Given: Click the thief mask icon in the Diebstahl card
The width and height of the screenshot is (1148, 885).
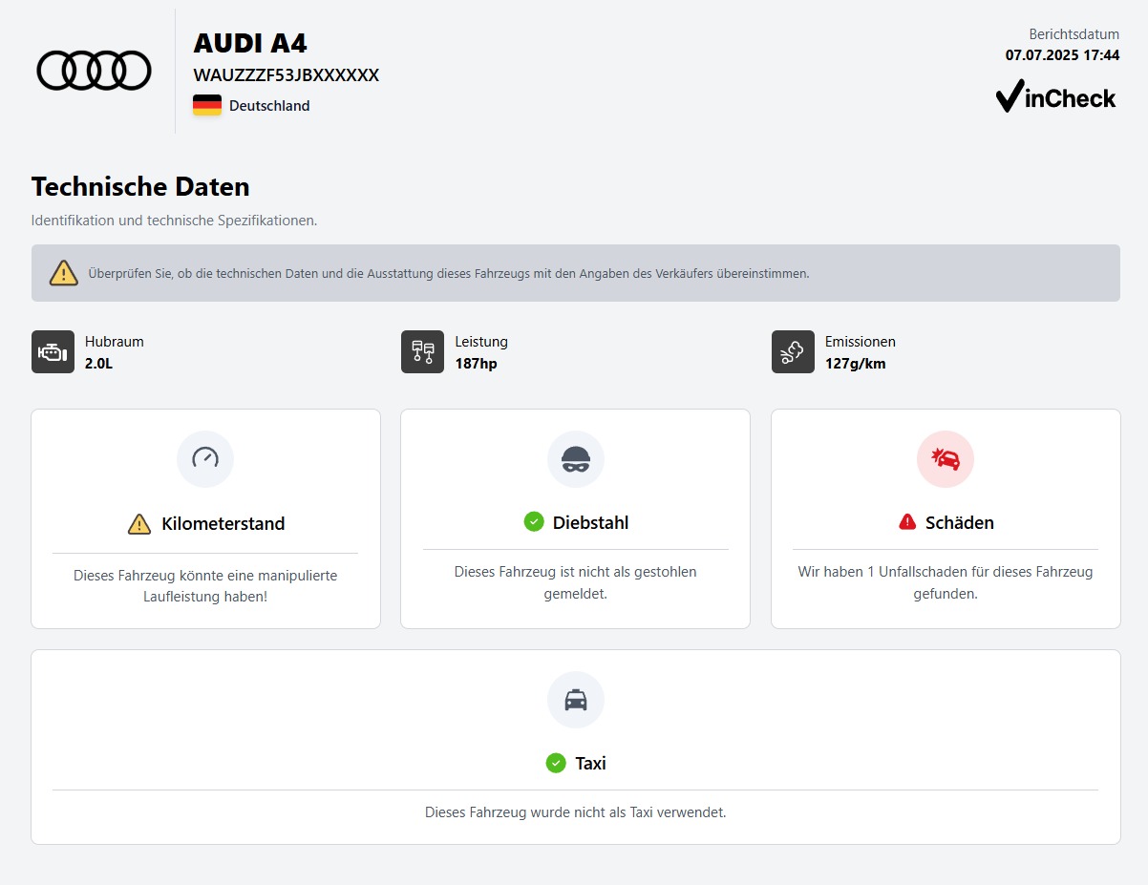Looking at the screenshot, I should tap(576, 458).
